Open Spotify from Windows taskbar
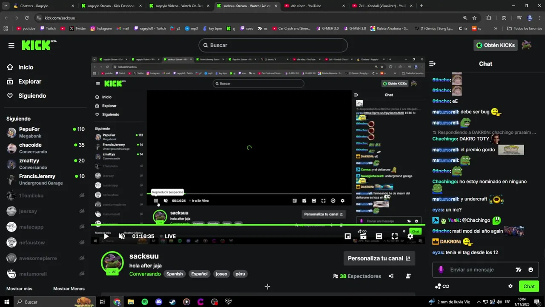Viewport: 545px width, 307px height. pyautogui.click(x=145, y=302)
